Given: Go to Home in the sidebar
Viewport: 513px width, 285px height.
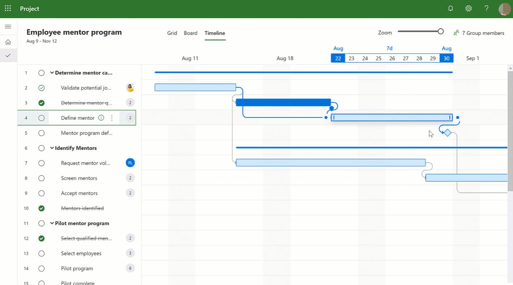Looking at the screenshot, I should tap(8, 42).
